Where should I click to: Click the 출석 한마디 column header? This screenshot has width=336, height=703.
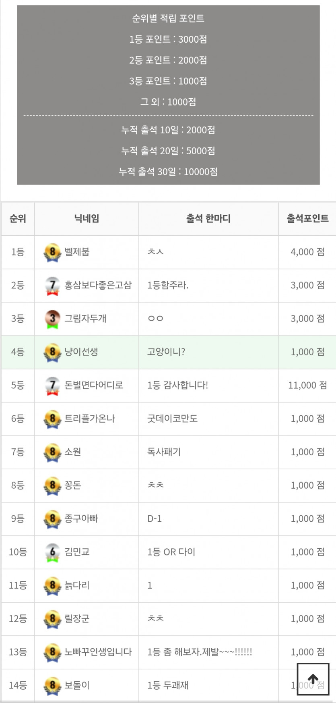pyautogui.click(x=208, y=219)
